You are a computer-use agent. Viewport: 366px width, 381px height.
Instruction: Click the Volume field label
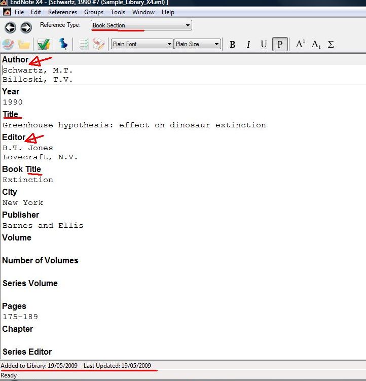coord(17,237)
